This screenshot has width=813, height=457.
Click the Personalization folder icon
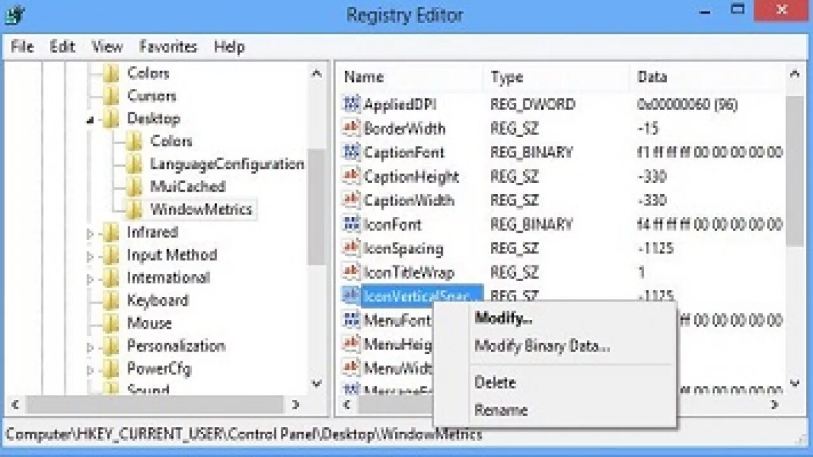(x=111, y=346)
